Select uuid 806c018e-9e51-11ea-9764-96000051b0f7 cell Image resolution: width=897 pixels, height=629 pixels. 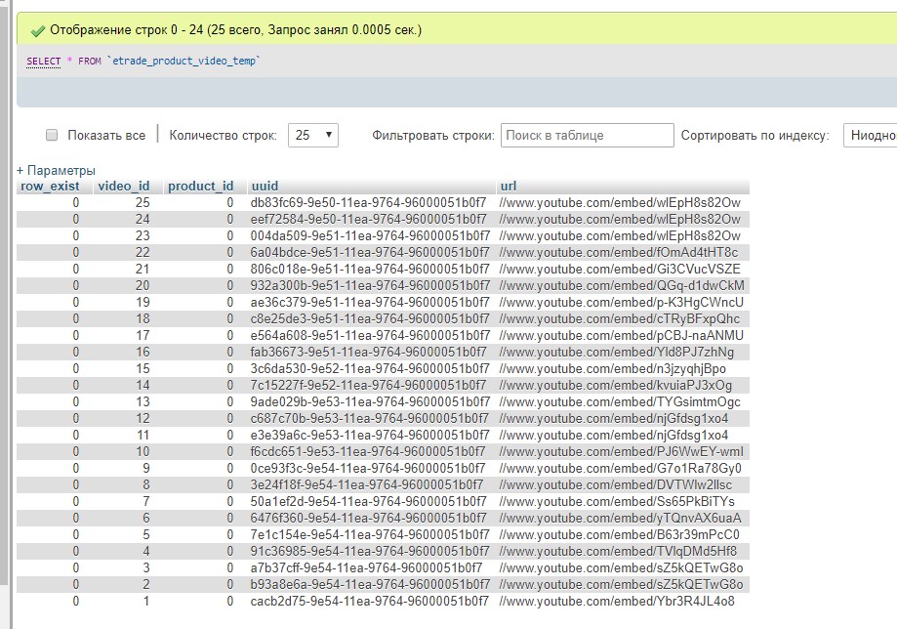[370, 269]
